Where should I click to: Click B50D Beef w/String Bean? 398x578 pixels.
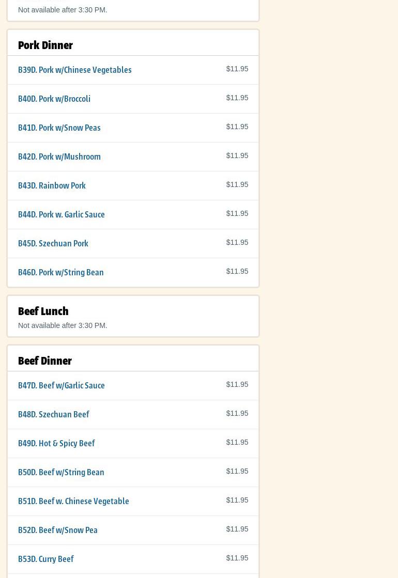point(61,472)
